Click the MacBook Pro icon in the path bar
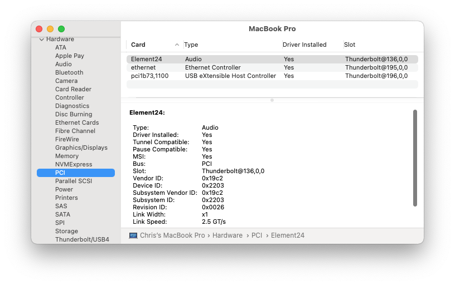This screenshot has height=285, width=455. (133, 235)
